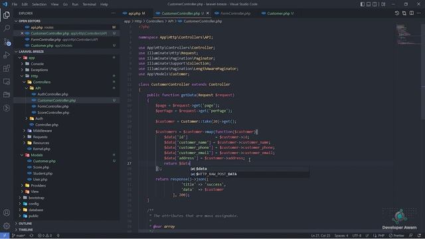Image resolution: width=425 pixels, height=239 pixels.
Task: Open errors and warnings status item
Action: [45, 236]
